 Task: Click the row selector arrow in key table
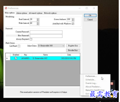7,58
